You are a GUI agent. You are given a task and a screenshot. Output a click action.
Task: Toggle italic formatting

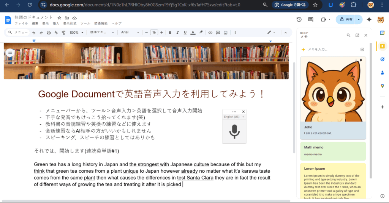[177, 33]
